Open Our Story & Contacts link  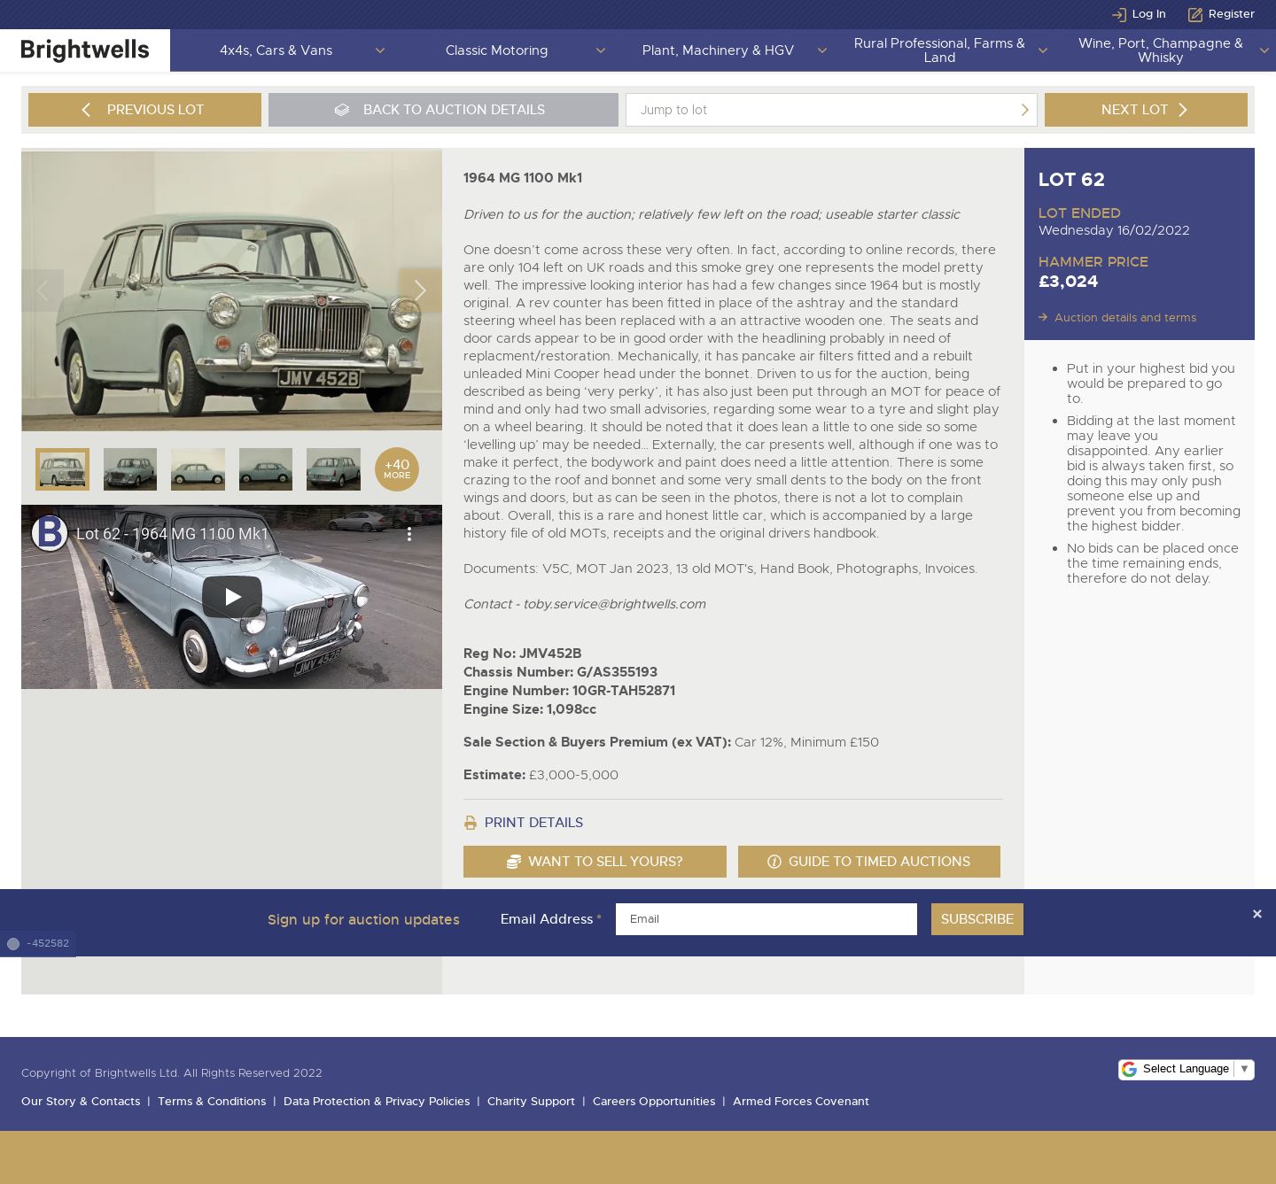pyautogui.click(x=81, y=1102)
